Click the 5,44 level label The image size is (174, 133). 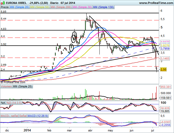(4, 19)
